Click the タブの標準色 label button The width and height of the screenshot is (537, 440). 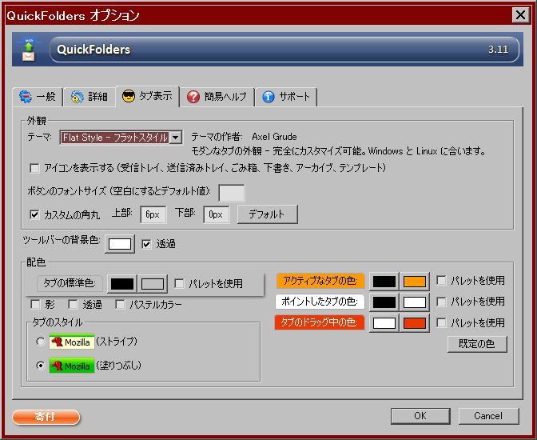click(70, 284)
